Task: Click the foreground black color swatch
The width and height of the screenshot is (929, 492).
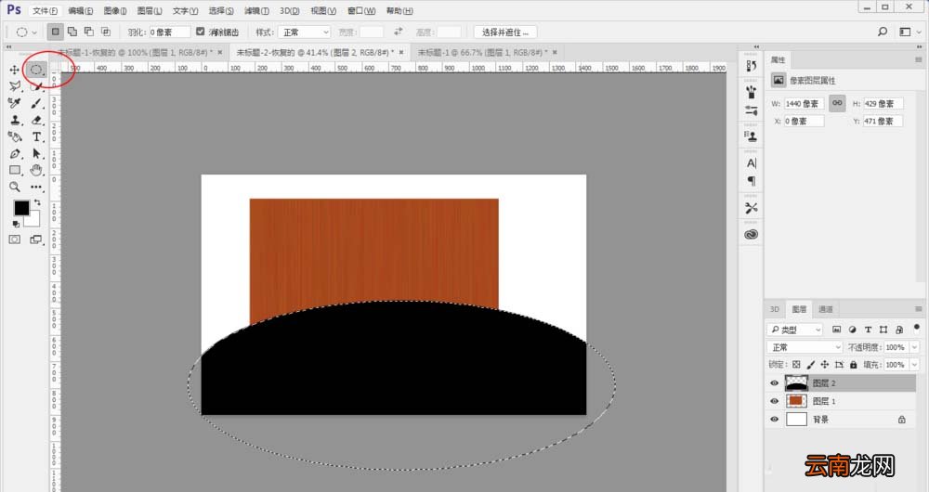Action: point(21,208)
